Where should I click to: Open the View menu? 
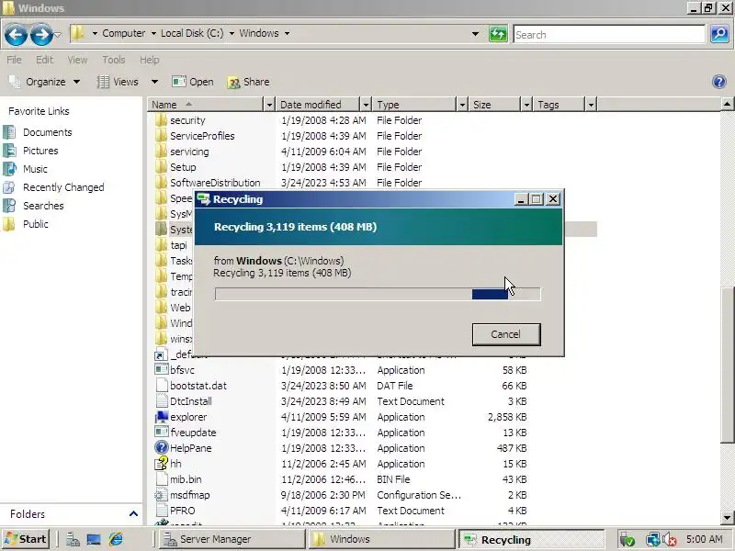(77, 60)
